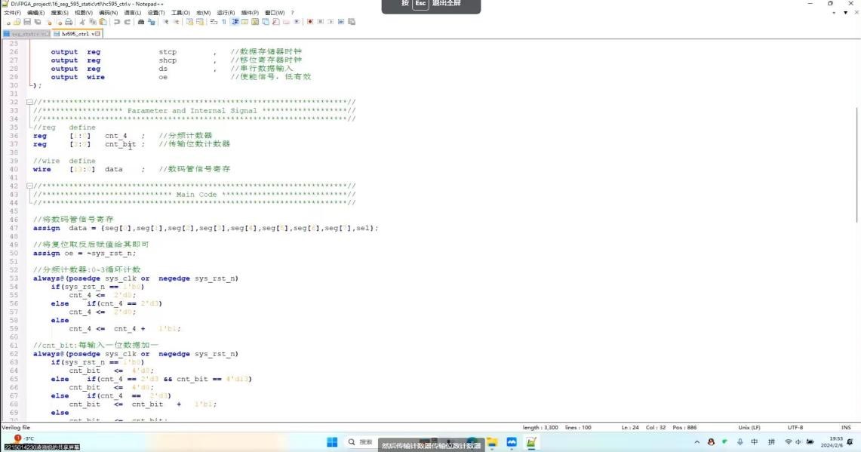Open the 文件(F) menu
This screenshot has height=452, width=861.
click(x=13, y=13)
